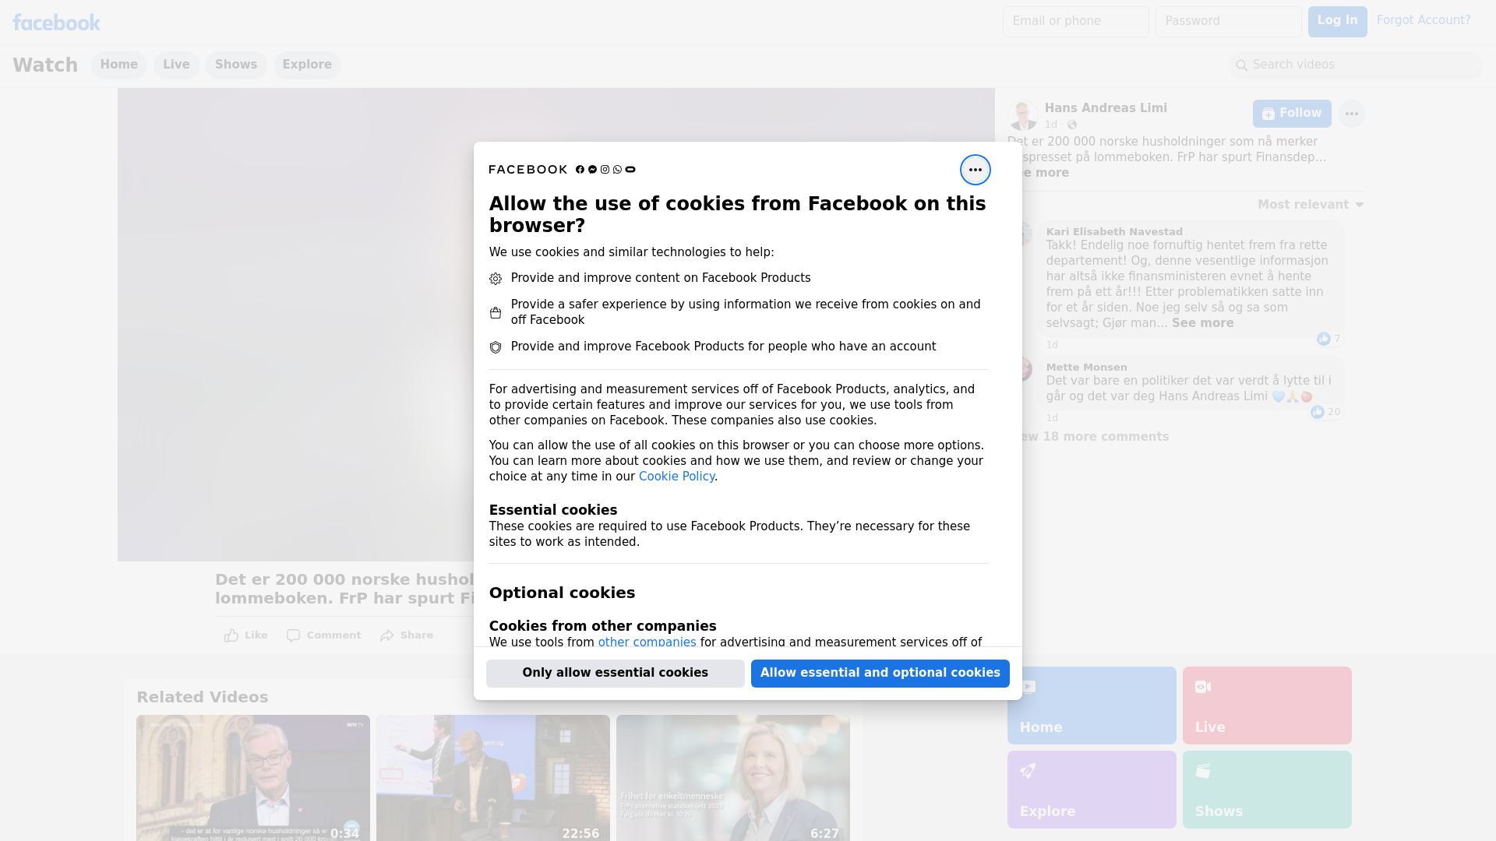This screenshot has height=841, width=1496.
Task: Select the Live tab in Watch navigation
Action: pos(176,65)
